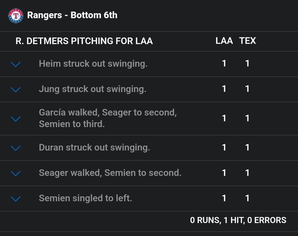Click the 0 RUNS, 1 HIT, 0 ERRORS summary
The image size is (298, 236).
(237, 220)
